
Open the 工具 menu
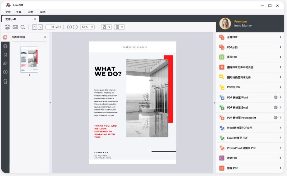coord(18,12)
